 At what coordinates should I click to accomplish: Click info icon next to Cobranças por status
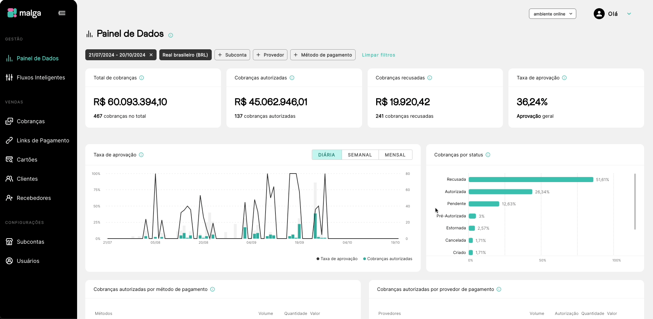(x=488, y=155)
